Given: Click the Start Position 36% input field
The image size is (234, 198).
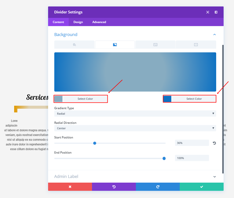Looking at the screenshot, I should pyautogui.click(x=192, y=143).
